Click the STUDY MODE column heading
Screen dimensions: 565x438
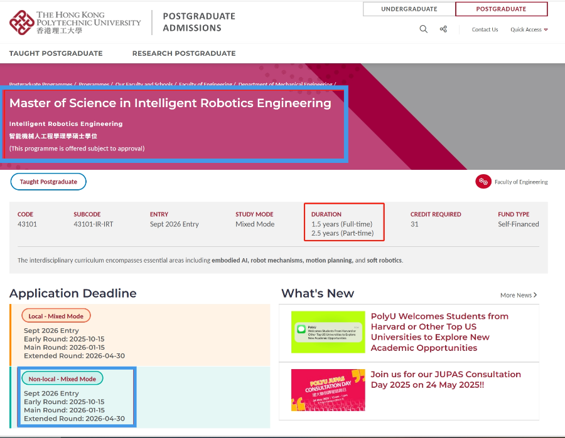(254, 214)
